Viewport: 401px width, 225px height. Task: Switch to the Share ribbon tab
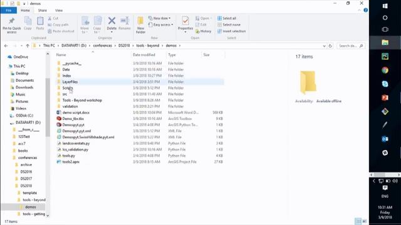click(42, 11)
